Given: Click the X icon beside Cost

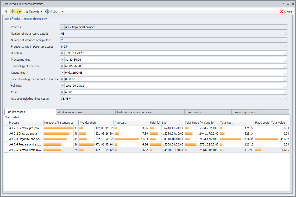Looking at the screenshot, I should (62, 92).
